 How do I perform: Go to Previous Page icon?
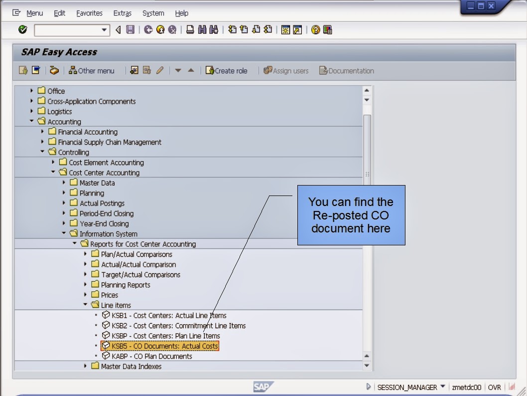coord(244,29)
